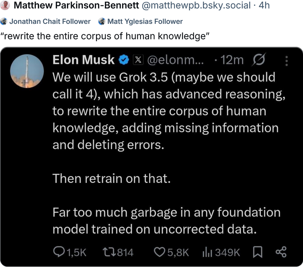Like the tweet with the heart icon
303x267 pixels.
click(x=159, y=252)
